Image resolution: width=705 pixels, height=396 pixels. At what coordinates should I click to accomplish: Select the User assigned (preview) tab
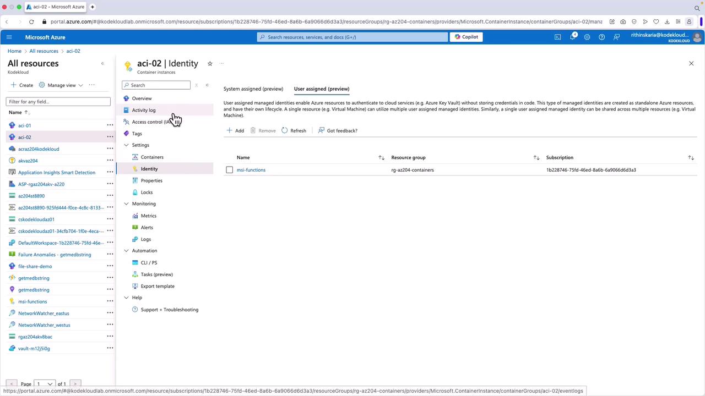click(x=322, y=89)
